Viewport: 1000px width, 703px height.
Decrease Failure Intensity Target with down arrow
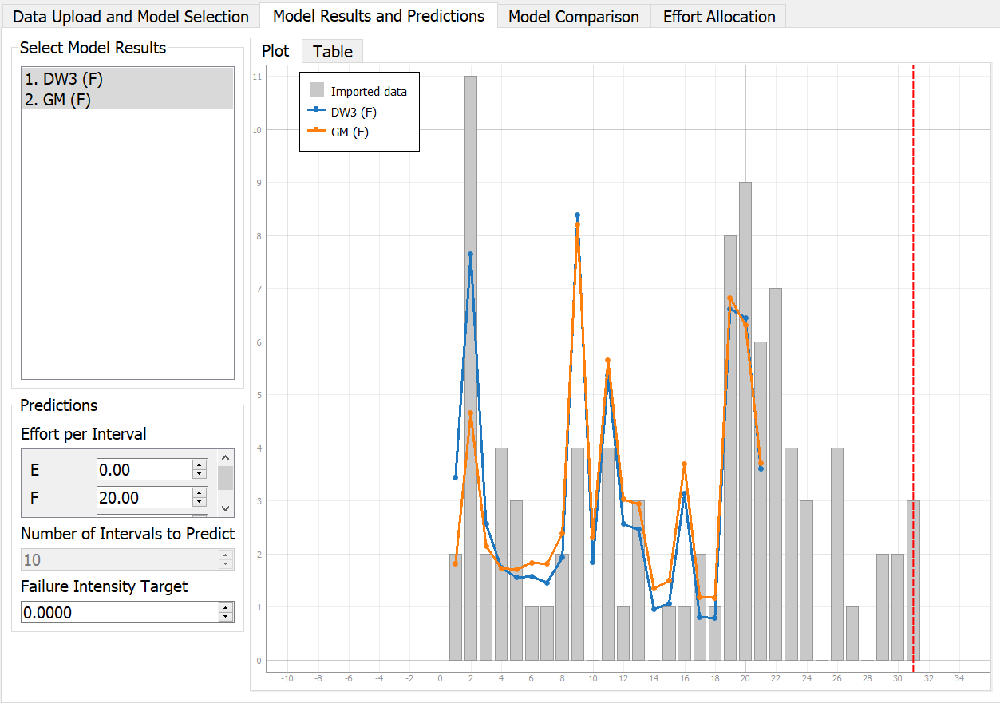pos(226,618)
